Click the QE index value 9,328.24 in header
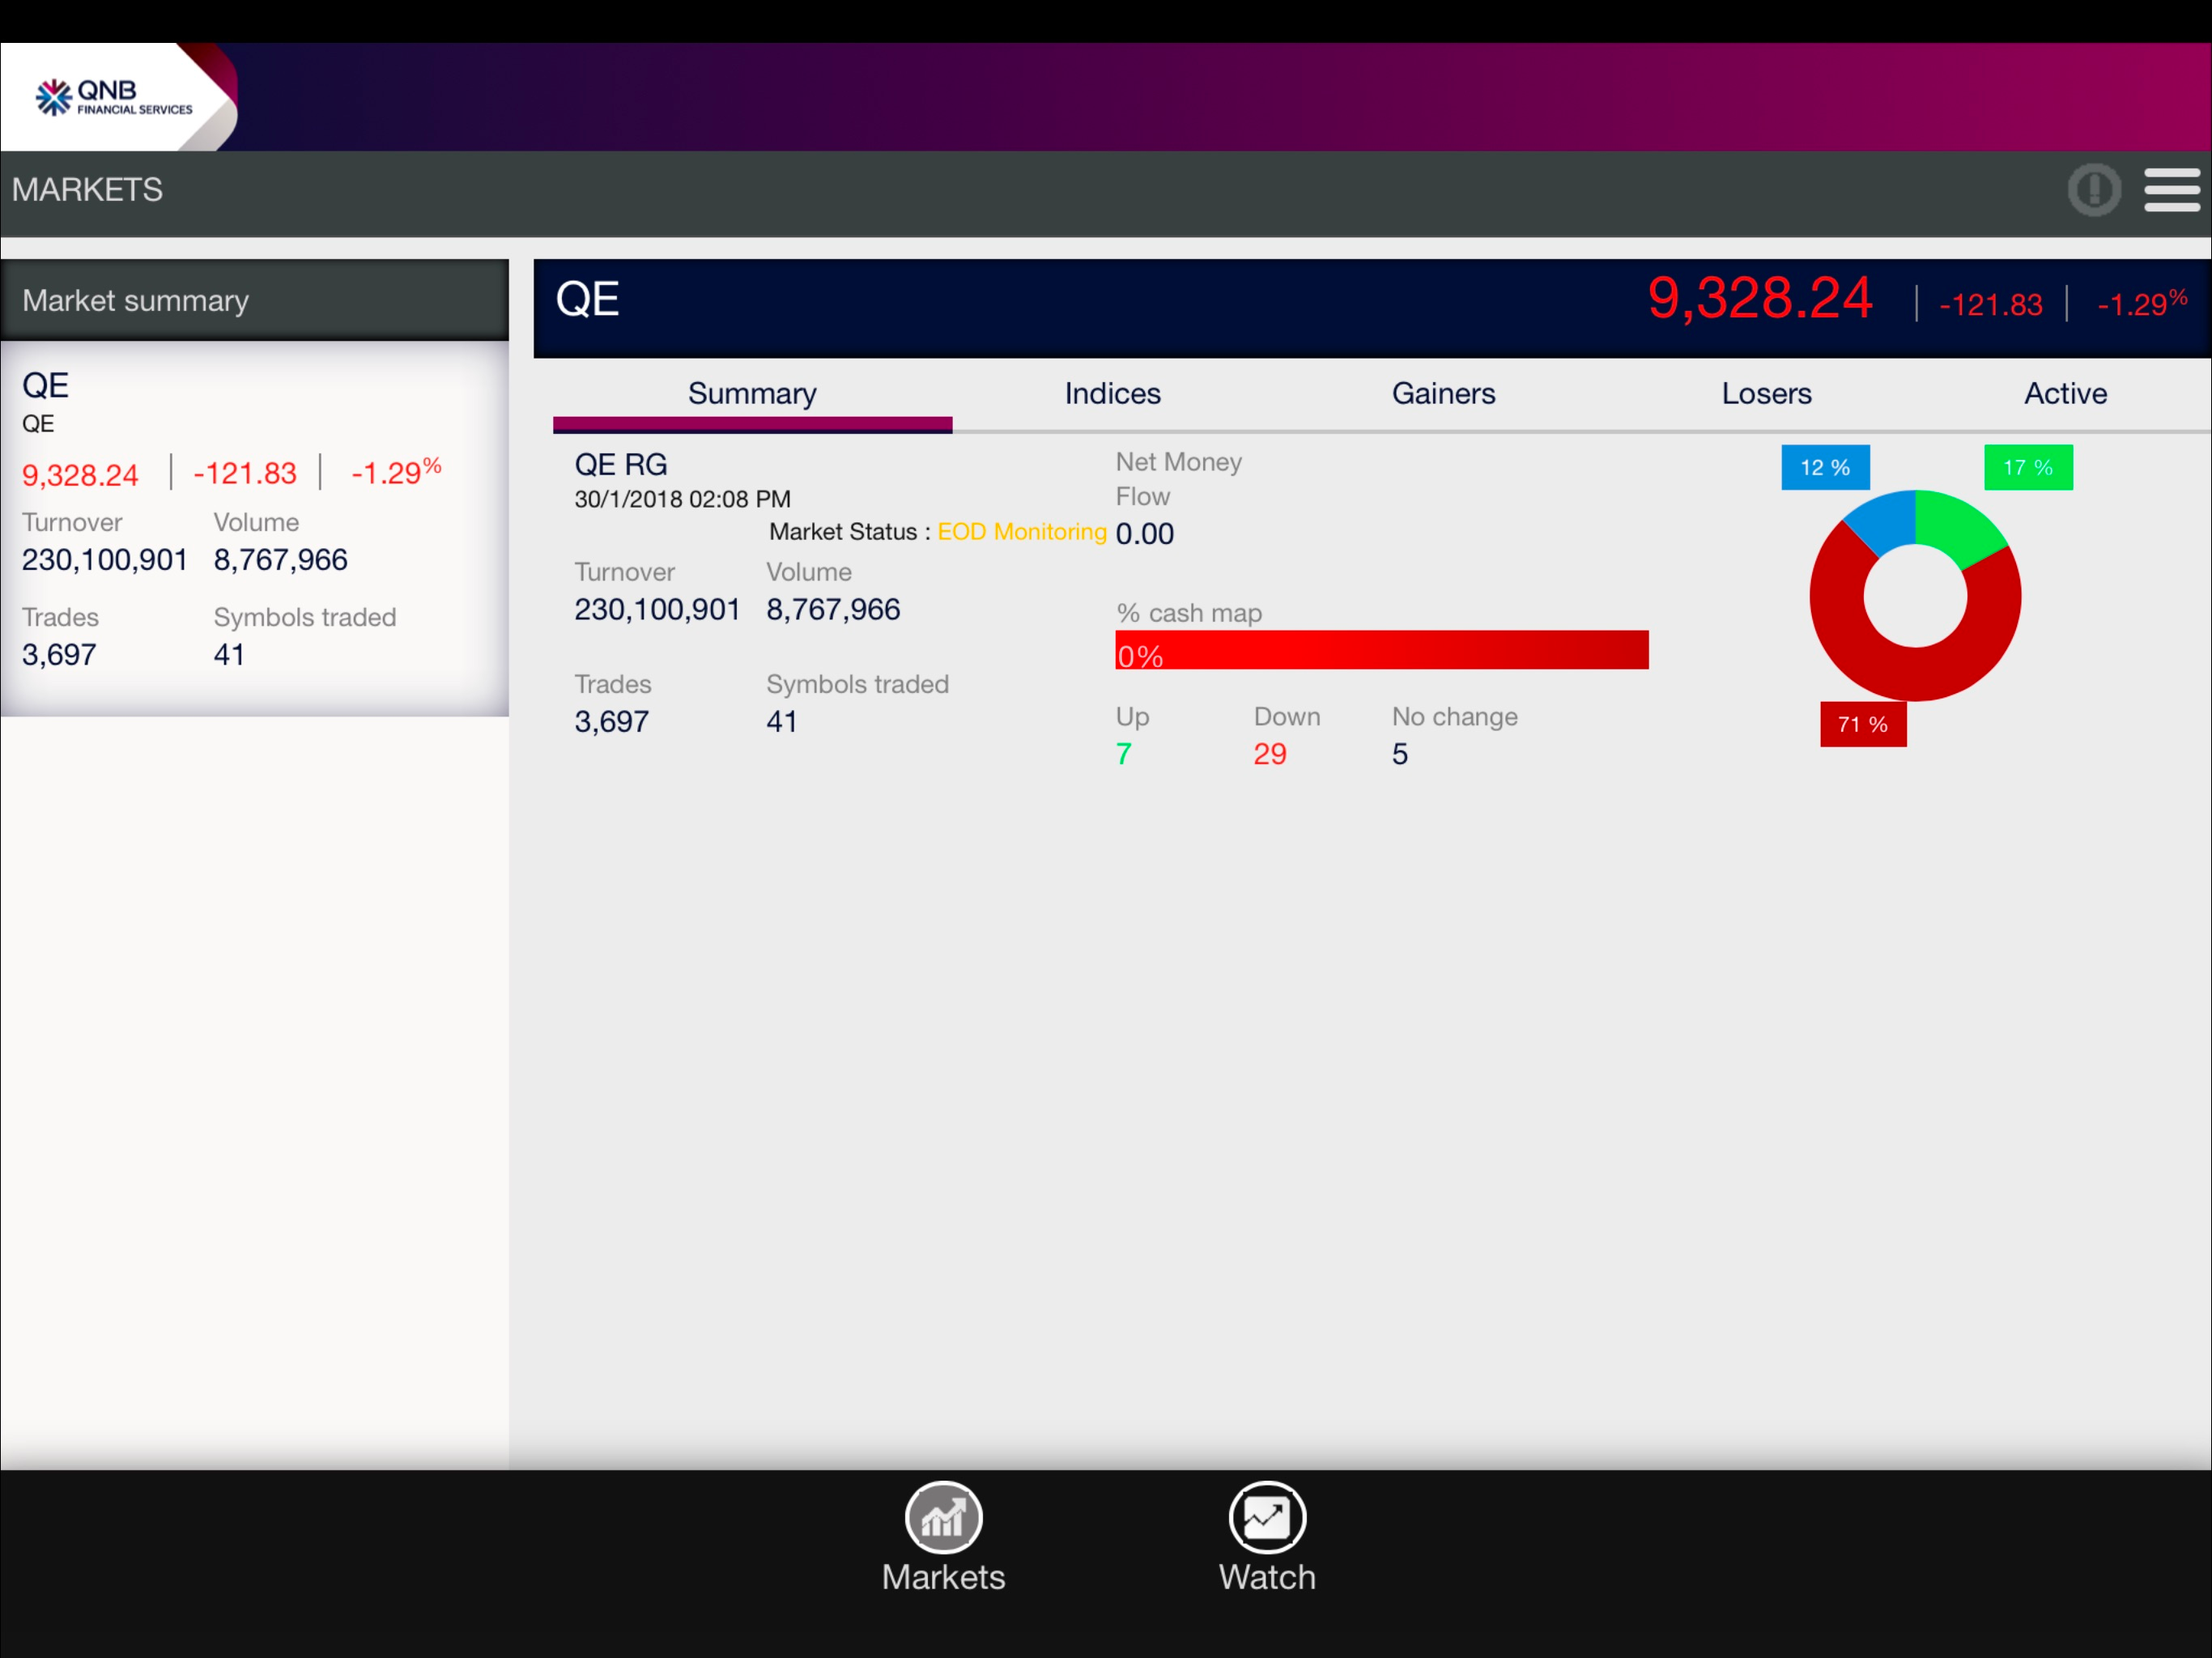The width and height of the screenshot is (2212, 1658). (x=1760, y=299)
